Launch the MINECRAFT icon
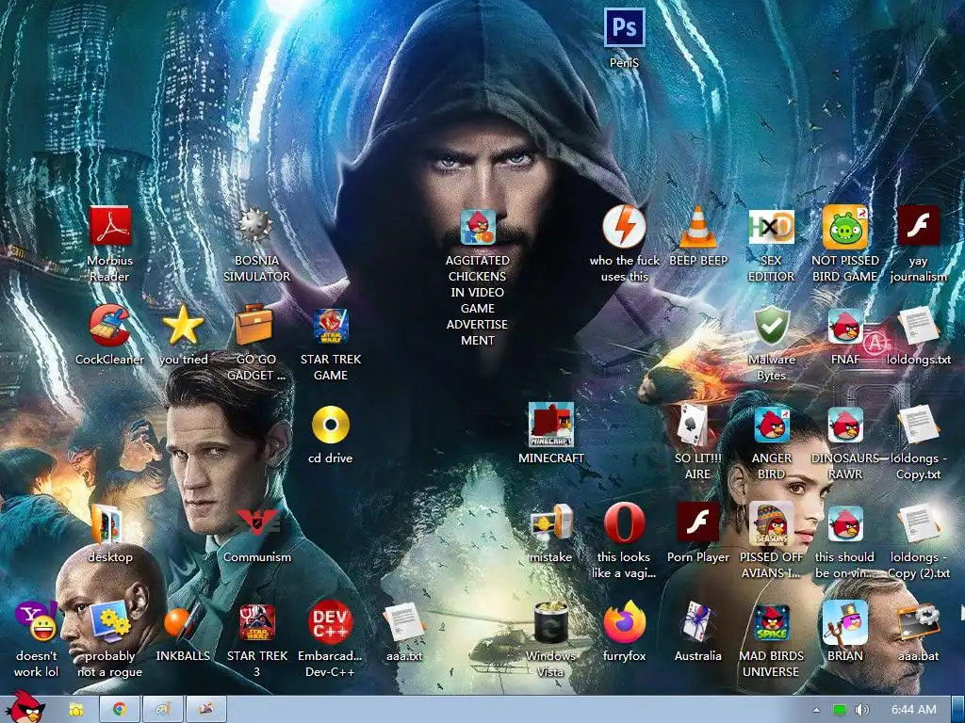This screenshot has width=965, height=723. (550, 425)
